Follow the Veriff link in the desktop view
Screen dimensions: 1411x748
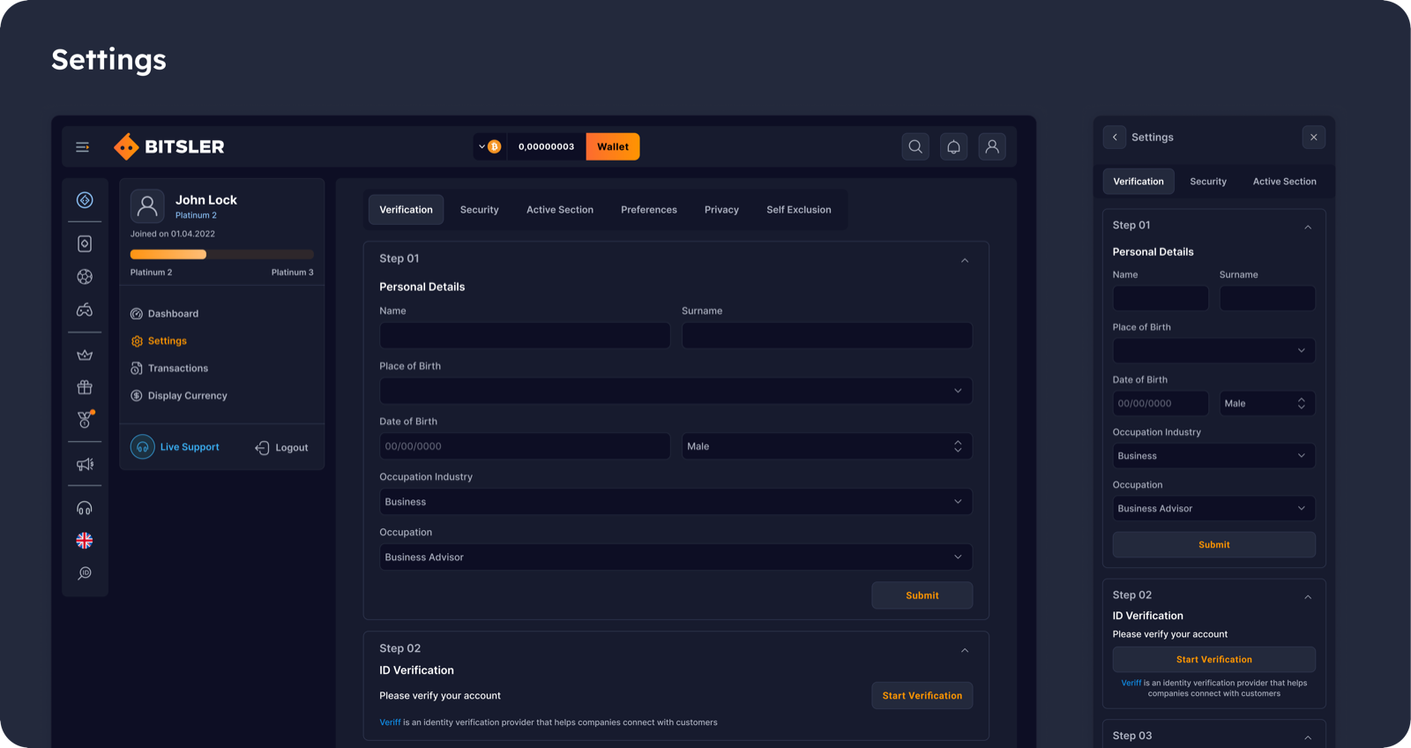point(390,722)
